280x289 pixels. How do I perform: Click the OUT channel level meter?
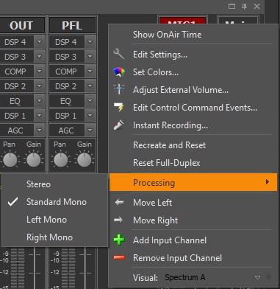point(18,268)
